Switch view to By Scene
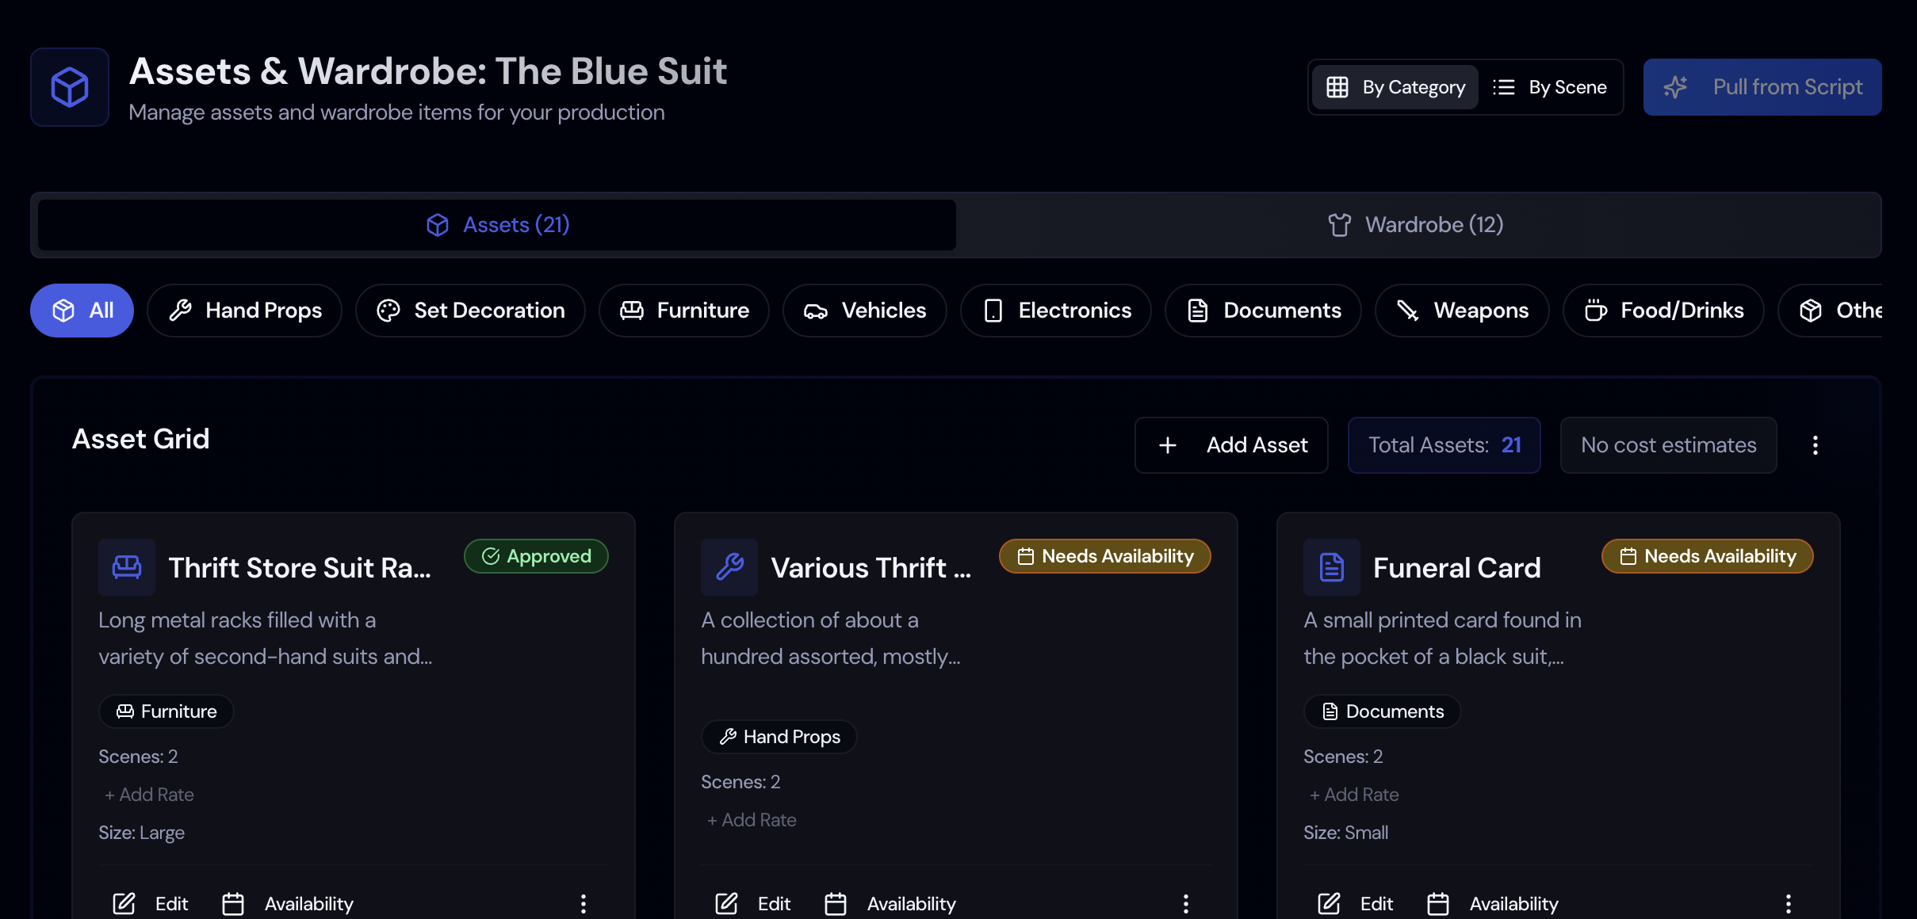Image resolution: width=1917 pixels, height=919 pixels. click(1550, 87)
